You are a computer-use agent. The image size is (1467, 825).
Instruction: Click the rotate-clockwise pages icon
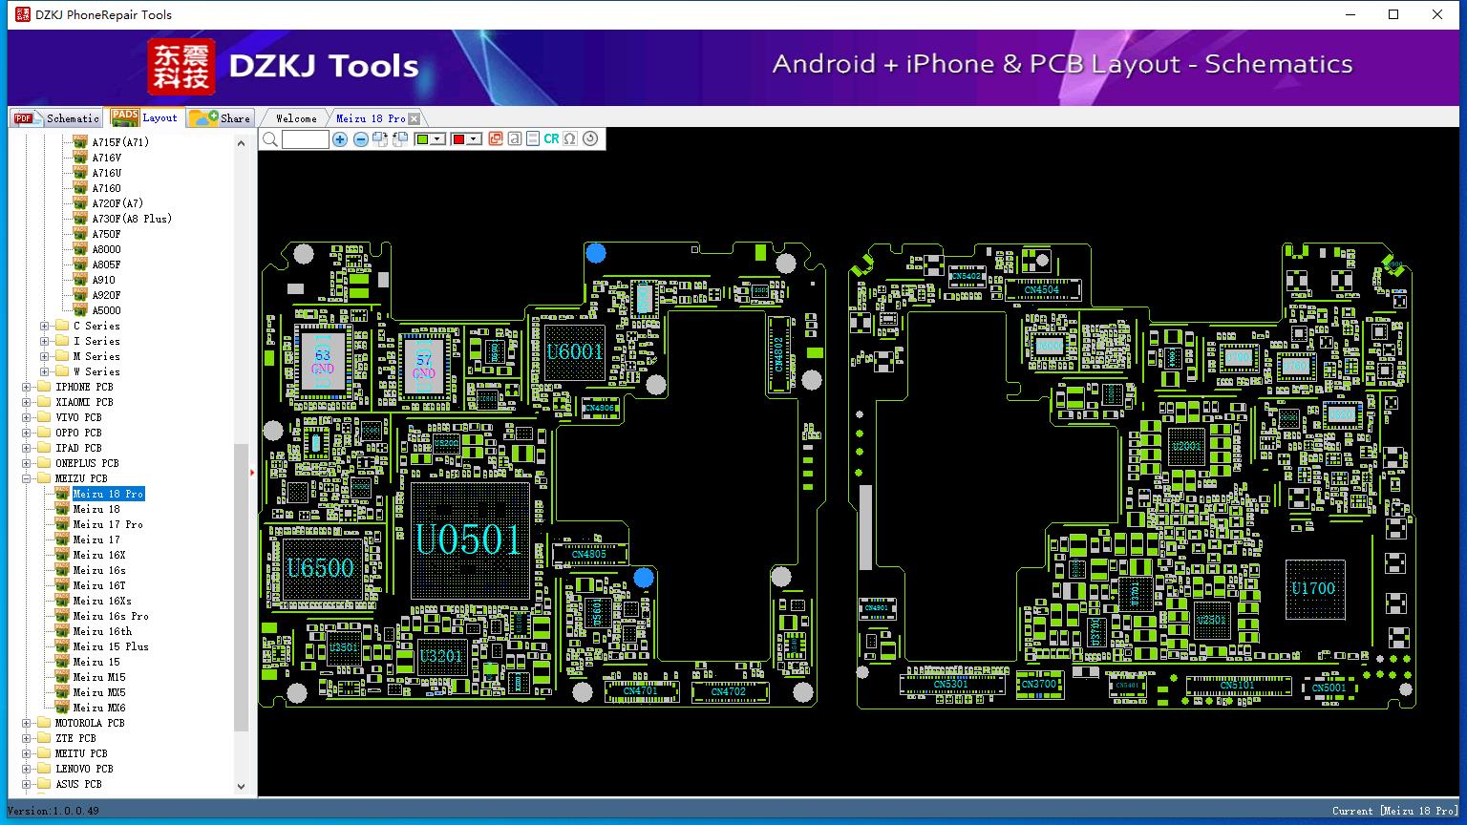pyautogui.click(x=380, y=139)
